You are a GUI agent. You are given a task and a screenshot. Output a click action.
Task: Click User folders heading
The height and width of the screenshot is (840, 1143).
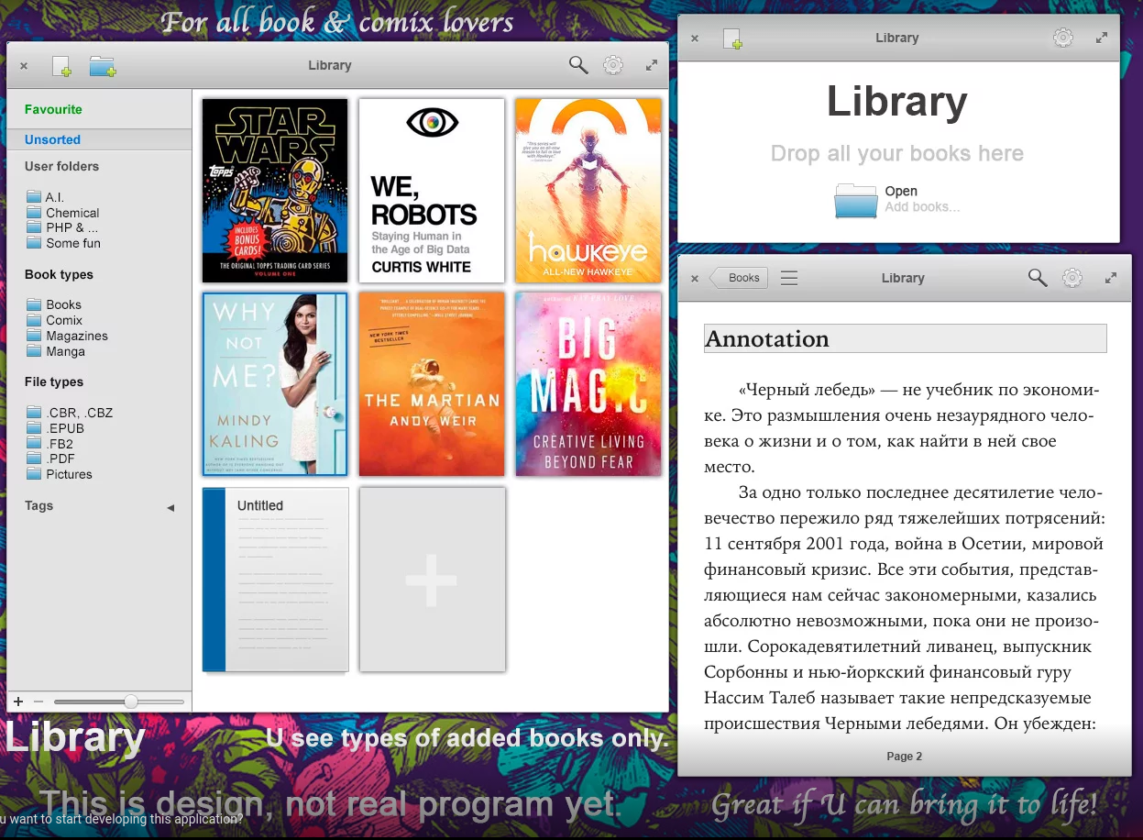click(61, 166)
